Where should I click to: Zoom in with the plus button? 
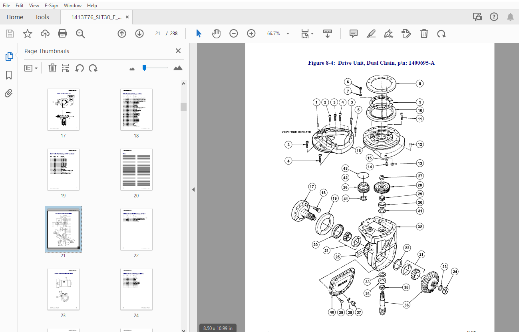251,34
